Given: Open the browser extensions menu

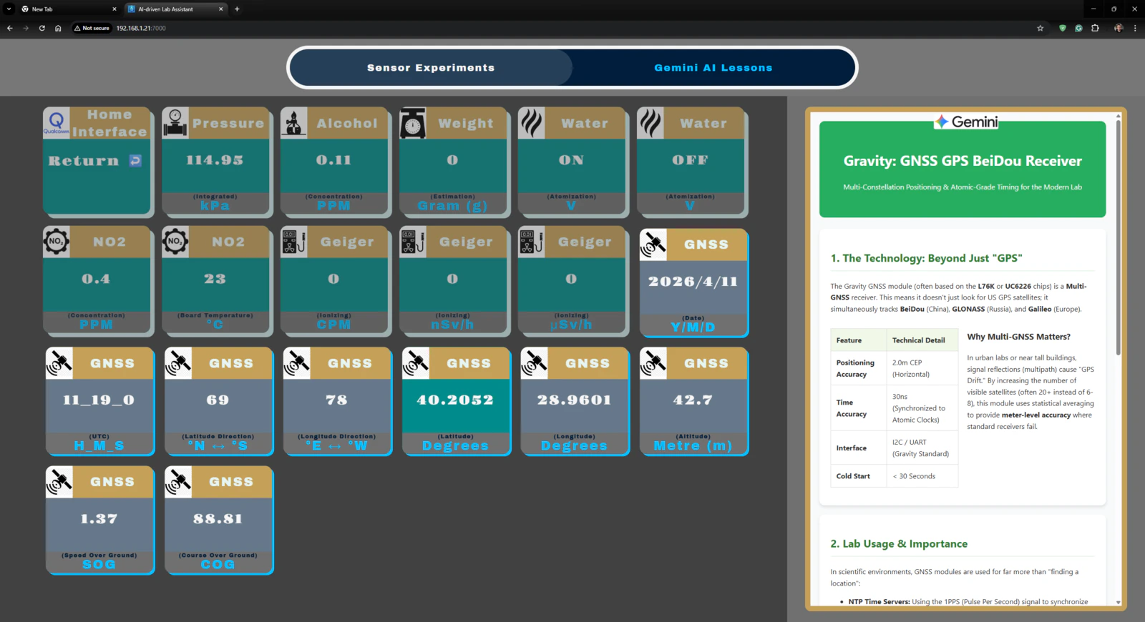Looking at the screenshot, I should pos(1095,29).
